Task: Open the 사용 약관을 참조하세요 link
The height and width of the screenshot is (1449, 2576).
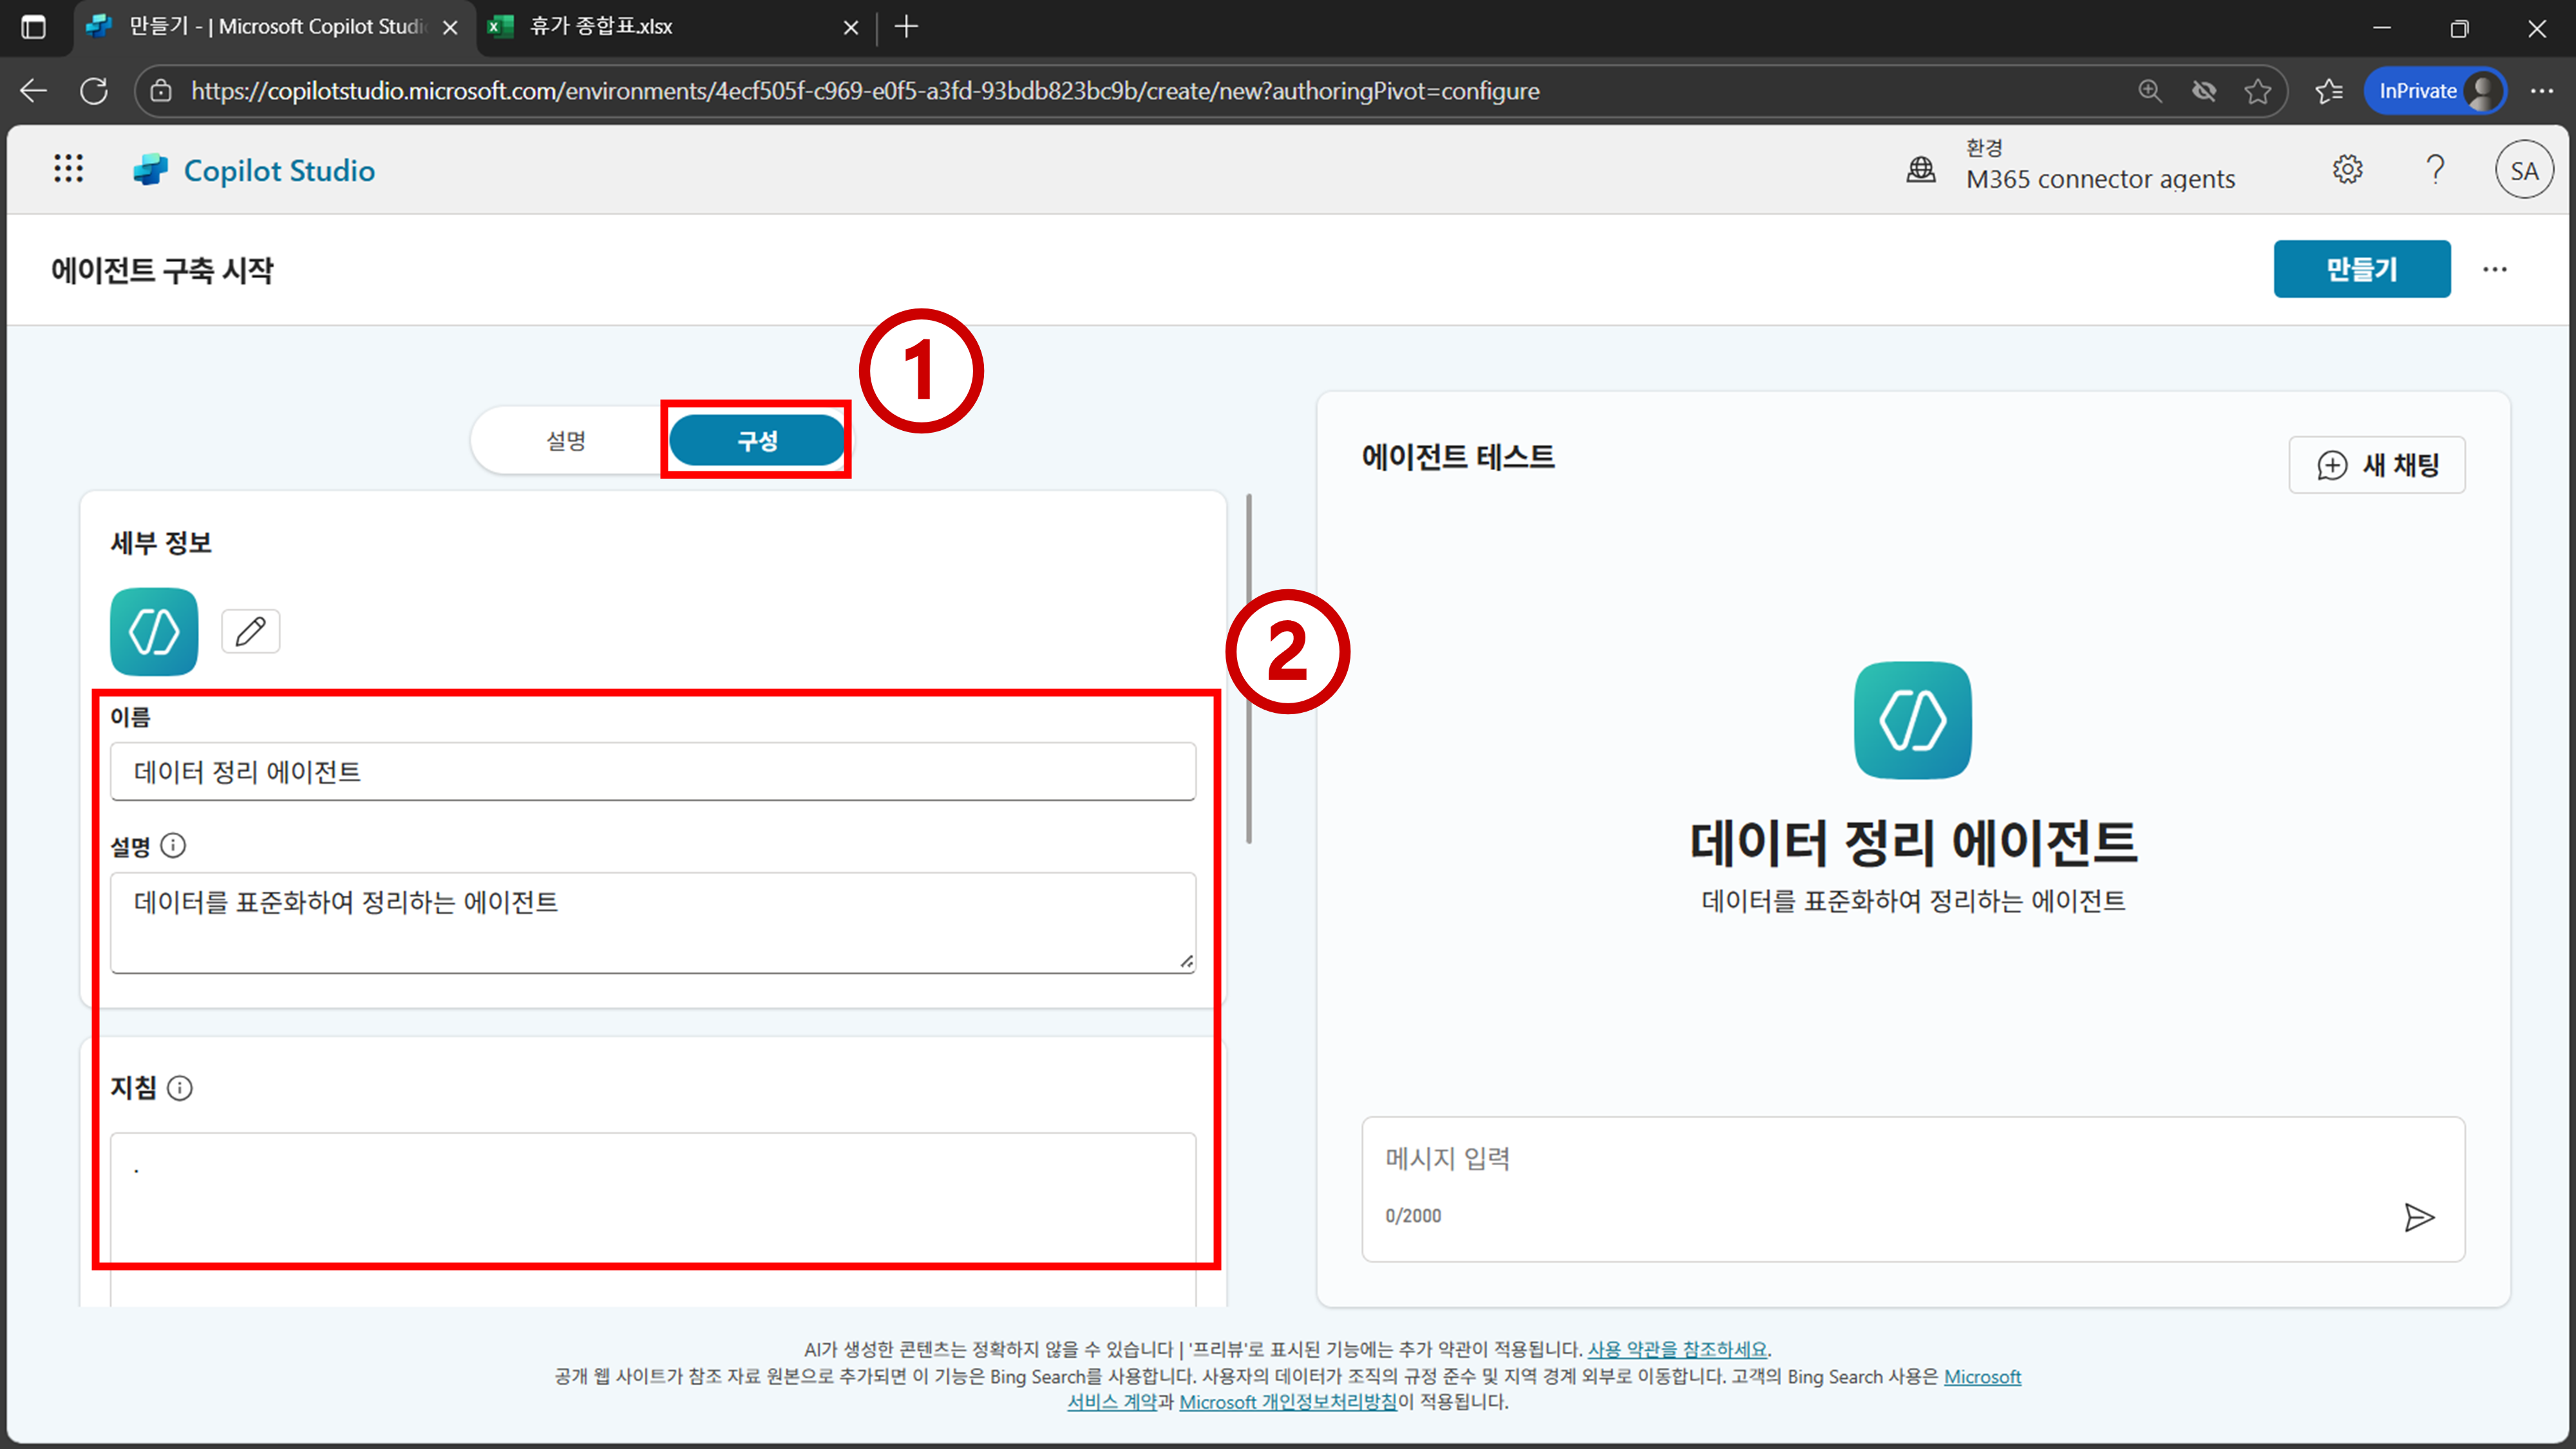Action: point(1677,1349)
